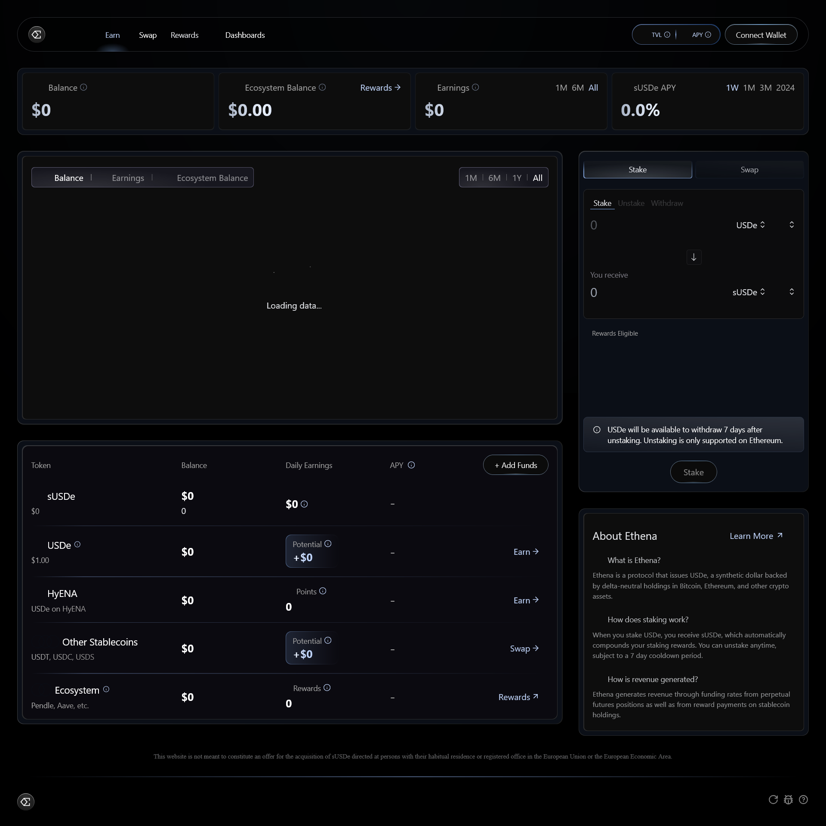Open the help question mark icon
The image size is (826, 826).
[803, 799]
